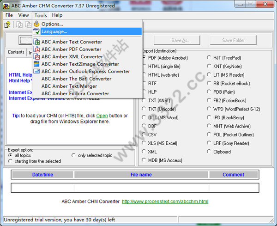Launch ABC Amber Text Converter
The height and width of the screenshot is (226, 277).
[87, 42]
